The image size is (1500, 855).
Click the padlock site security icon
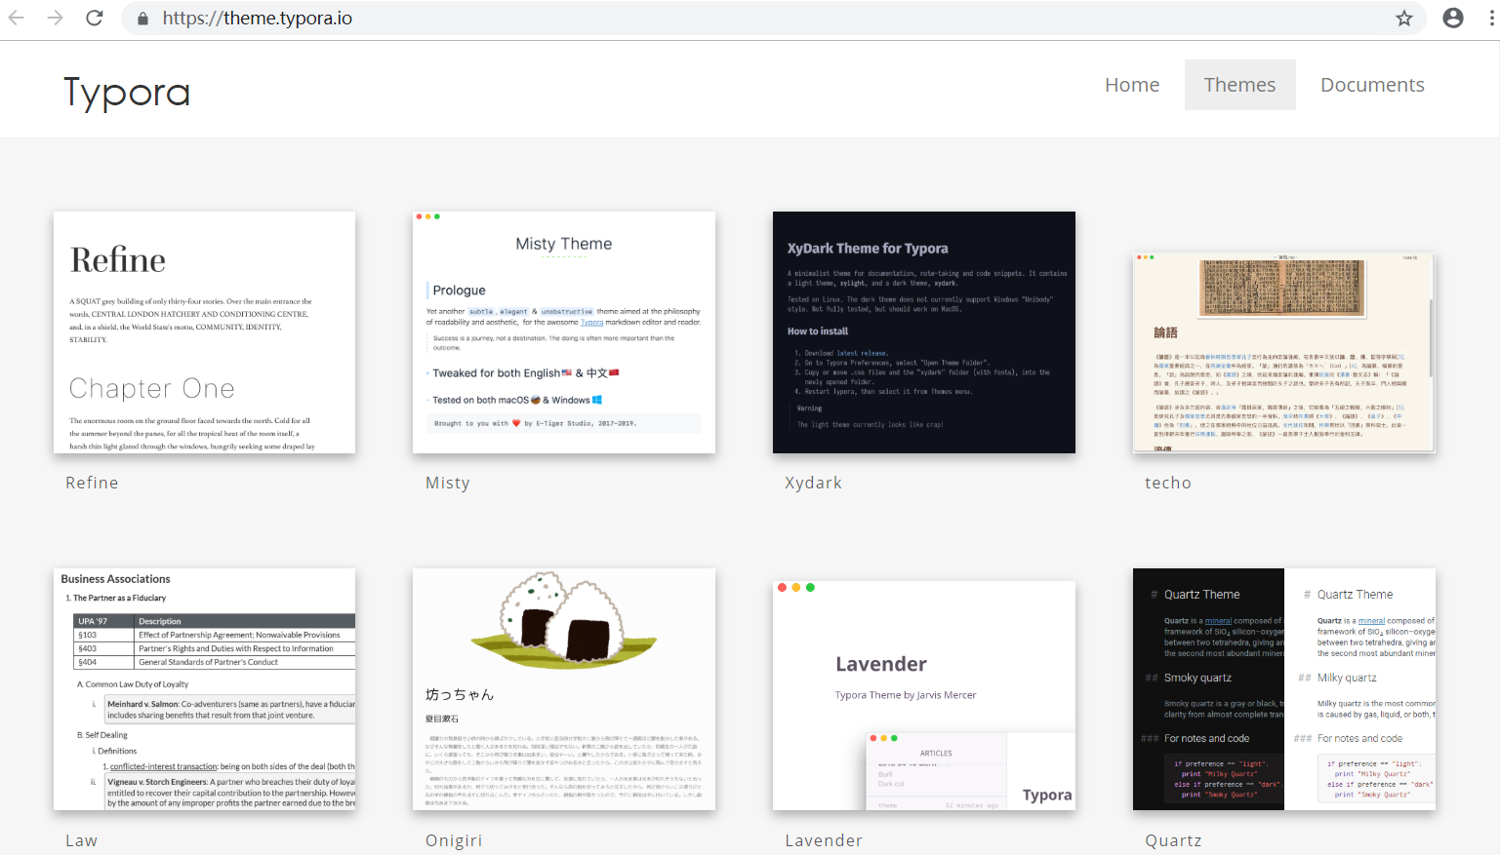click(143, 19)
